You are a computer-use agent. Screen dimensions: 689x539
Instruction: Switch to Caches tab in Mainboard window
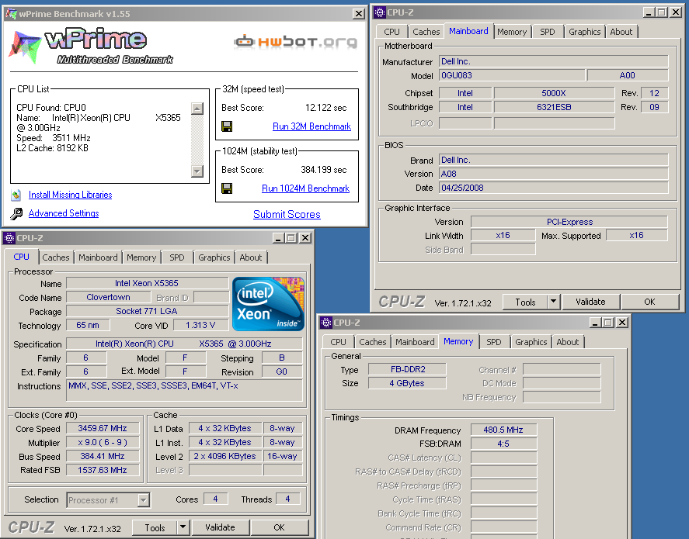click(x=426, y=32)
